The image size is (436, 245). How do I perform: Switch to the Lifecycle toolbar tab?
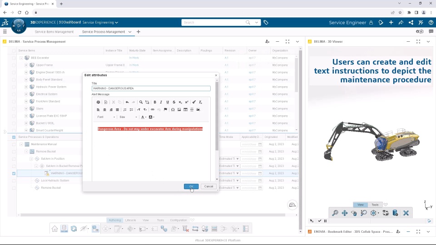point(130,220)
